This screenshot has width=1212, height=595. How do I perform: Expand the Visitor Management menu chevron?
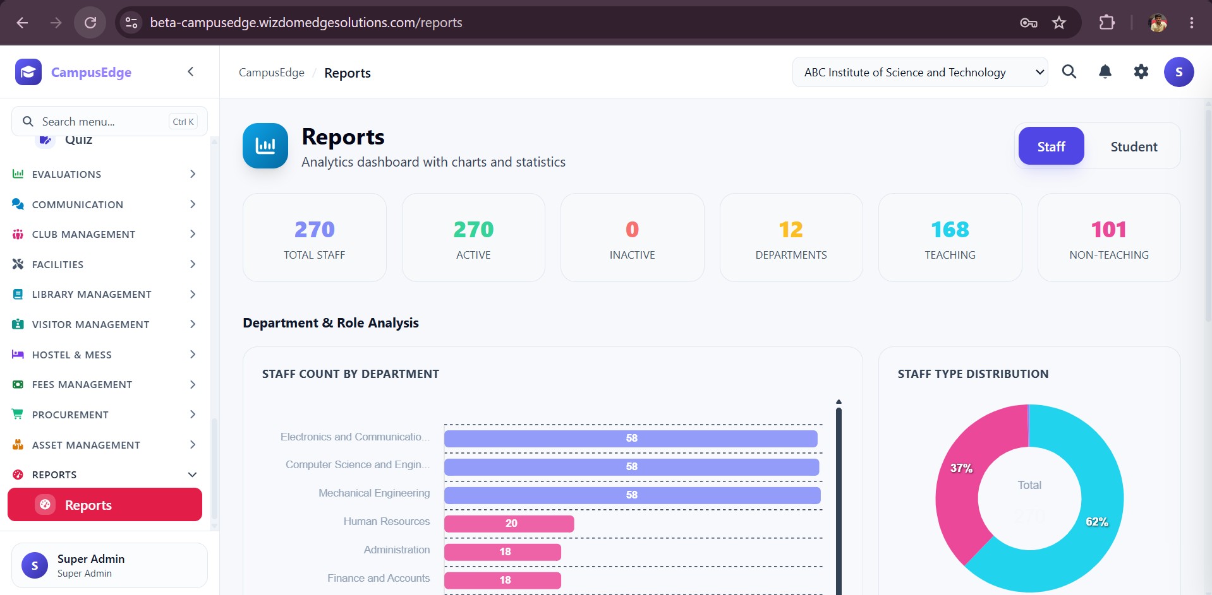193,324
